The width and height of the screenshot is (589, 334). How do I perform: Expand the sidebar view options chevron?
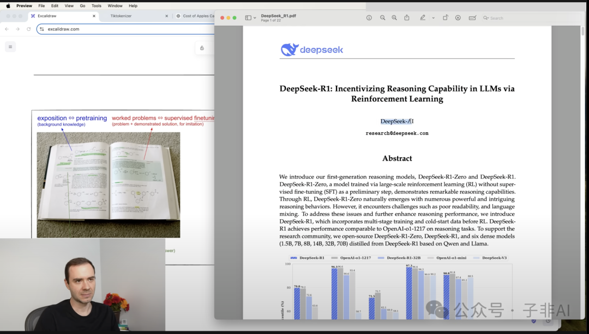[x=255, y=18]
